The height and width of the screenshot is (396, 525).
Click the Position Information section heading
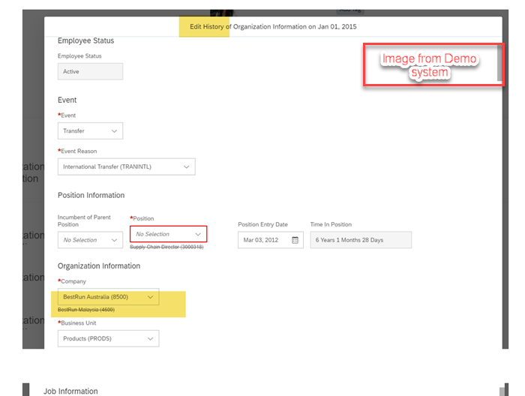(91, 195)
